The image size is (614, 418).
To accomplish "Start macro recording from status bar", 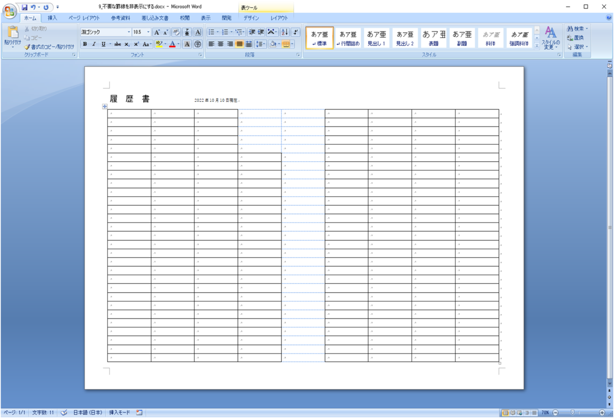I will pyautogui.click(x=139, y=412).
